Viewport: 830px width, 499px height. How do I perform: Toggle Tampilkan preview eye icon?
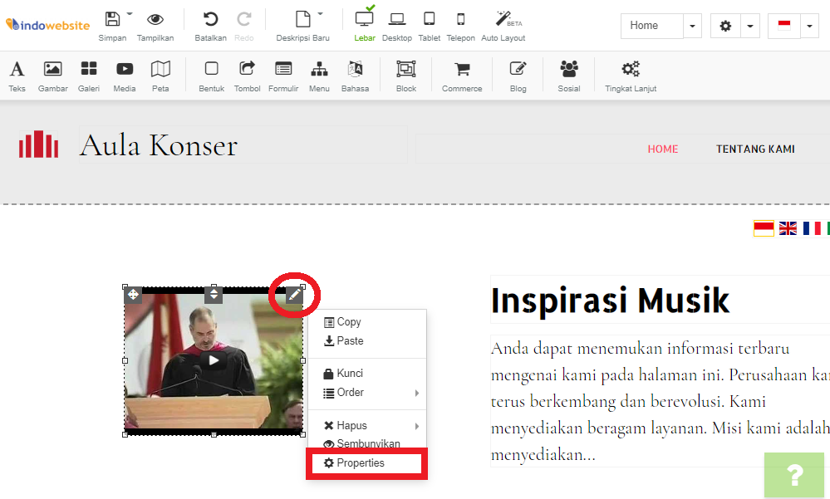coord(155,19)
